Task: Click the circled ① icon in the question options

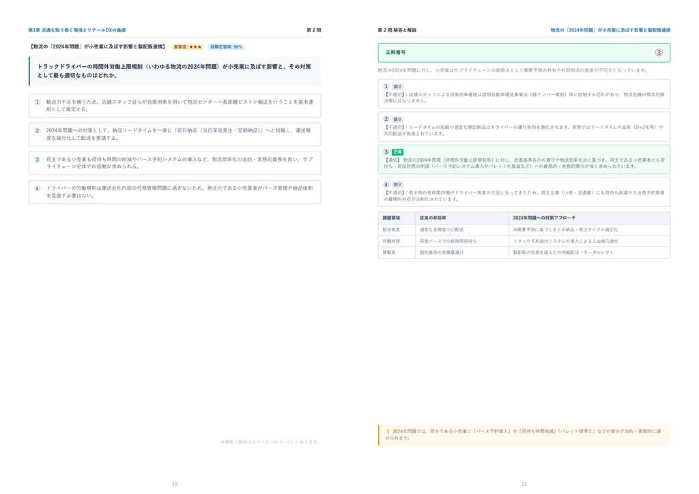Action: tap(38, 102)
